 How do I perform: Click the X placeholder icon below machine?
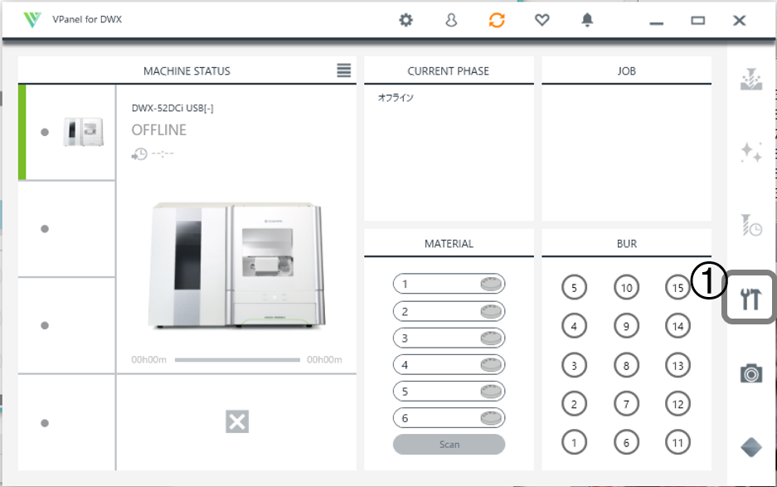point(237,421)
